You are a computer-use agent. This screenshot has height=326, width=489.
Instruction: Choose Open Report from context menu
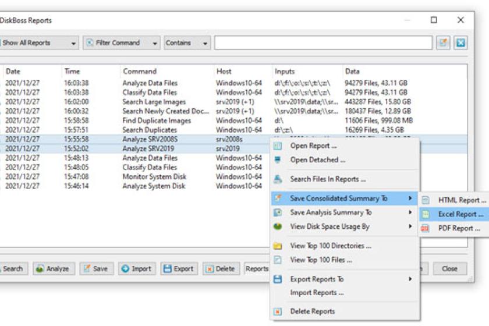(345, 146)
